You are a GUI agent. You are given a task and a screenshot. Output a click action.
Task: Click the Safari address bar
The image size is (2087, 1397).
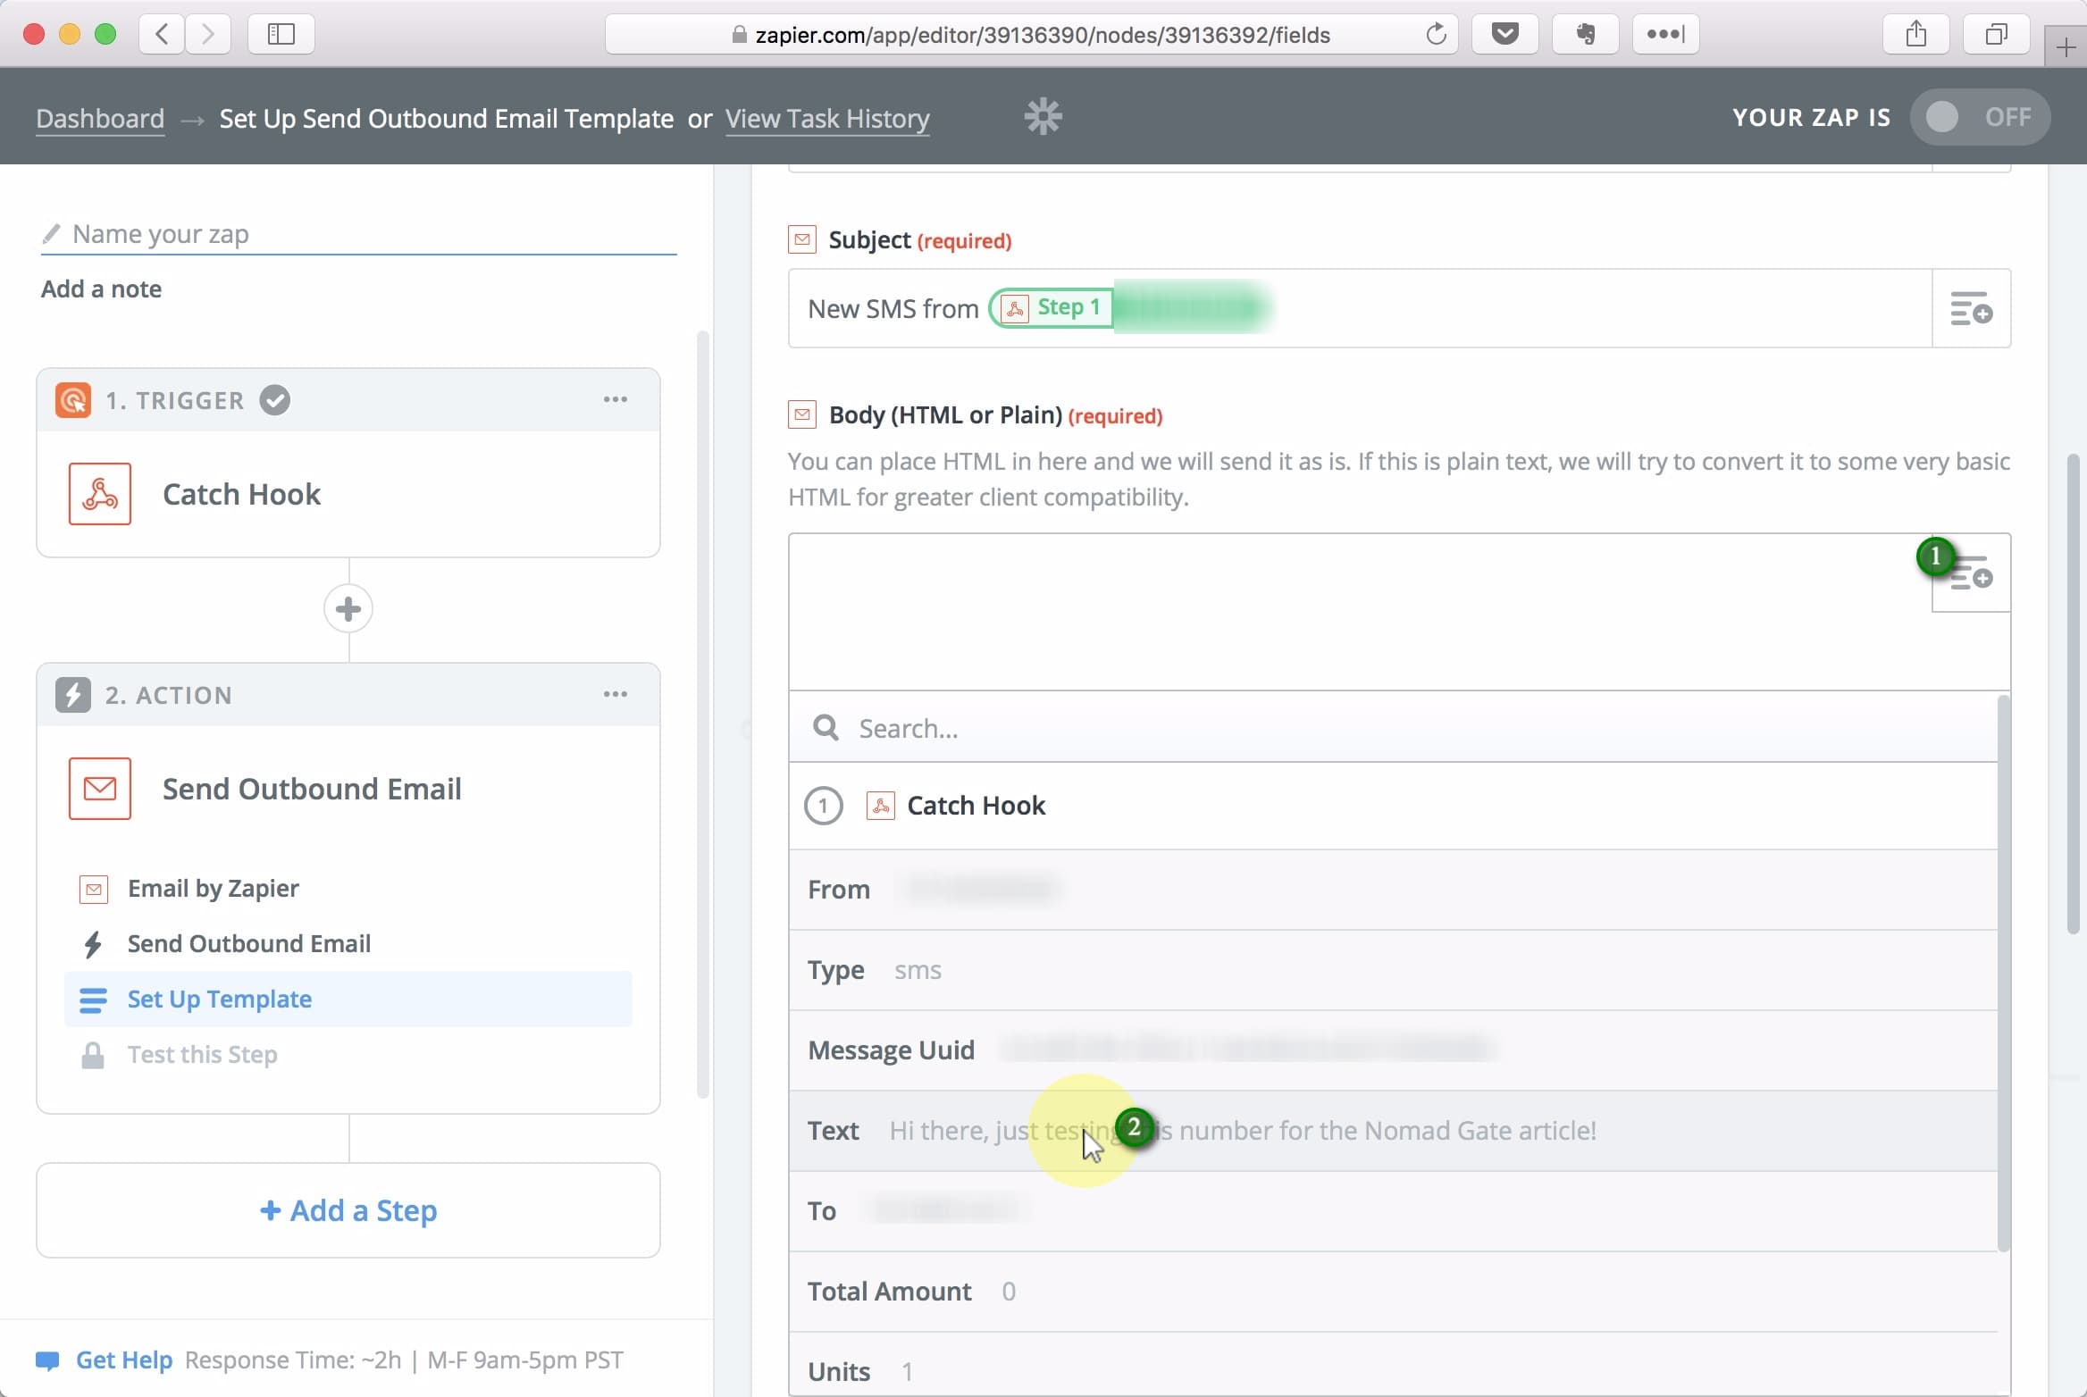pyautogui.click(x=1031, y=35)
